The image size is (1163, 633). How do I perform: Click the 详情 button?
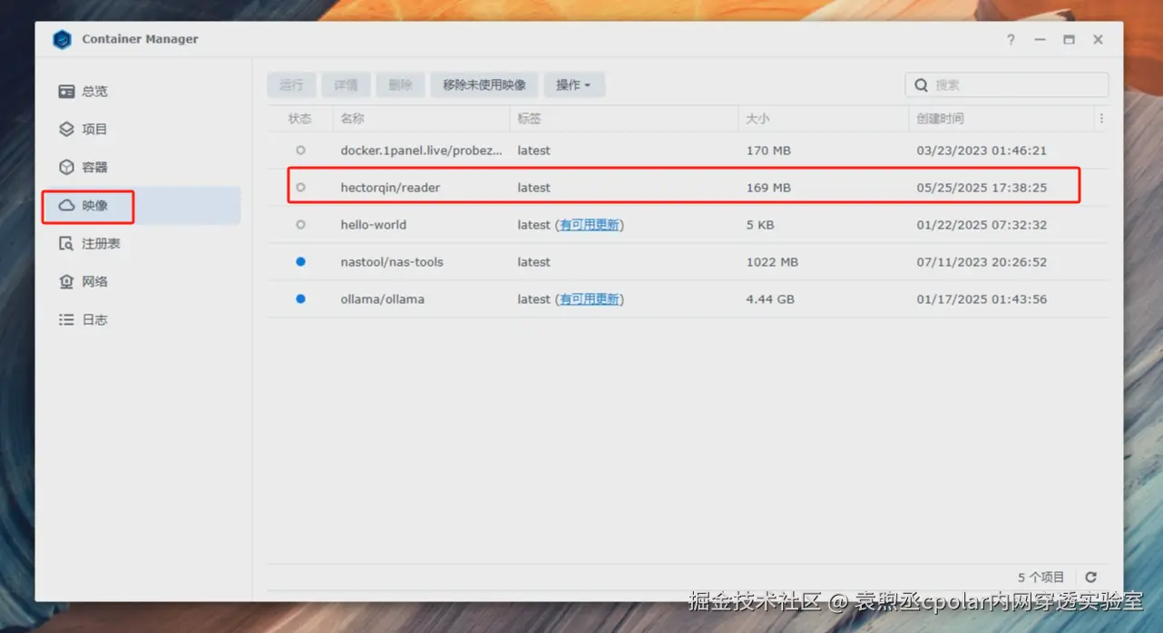346,85
